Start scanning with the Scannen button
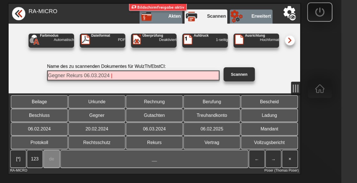 point(239,74)
